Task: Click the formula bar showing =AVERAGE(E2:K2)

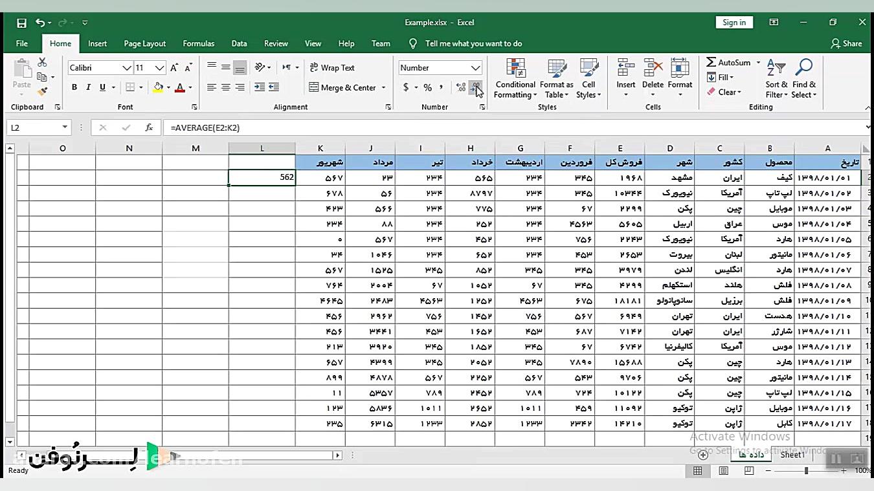Action: 515,127
